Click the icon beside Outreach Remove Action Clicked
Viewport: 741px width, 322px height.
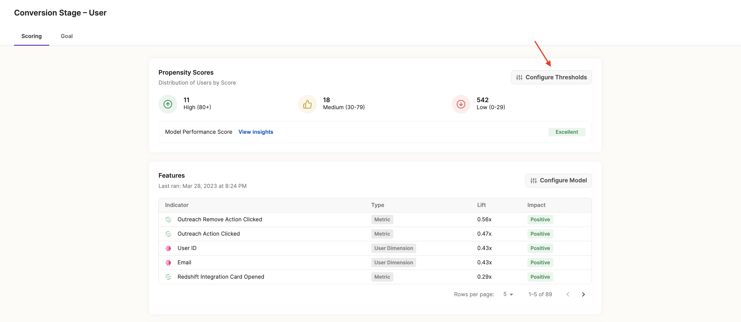click(168, 220)
